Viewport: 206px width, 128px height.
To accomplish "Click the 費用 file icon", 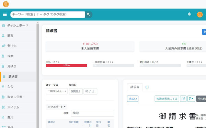I will point(3,117).
